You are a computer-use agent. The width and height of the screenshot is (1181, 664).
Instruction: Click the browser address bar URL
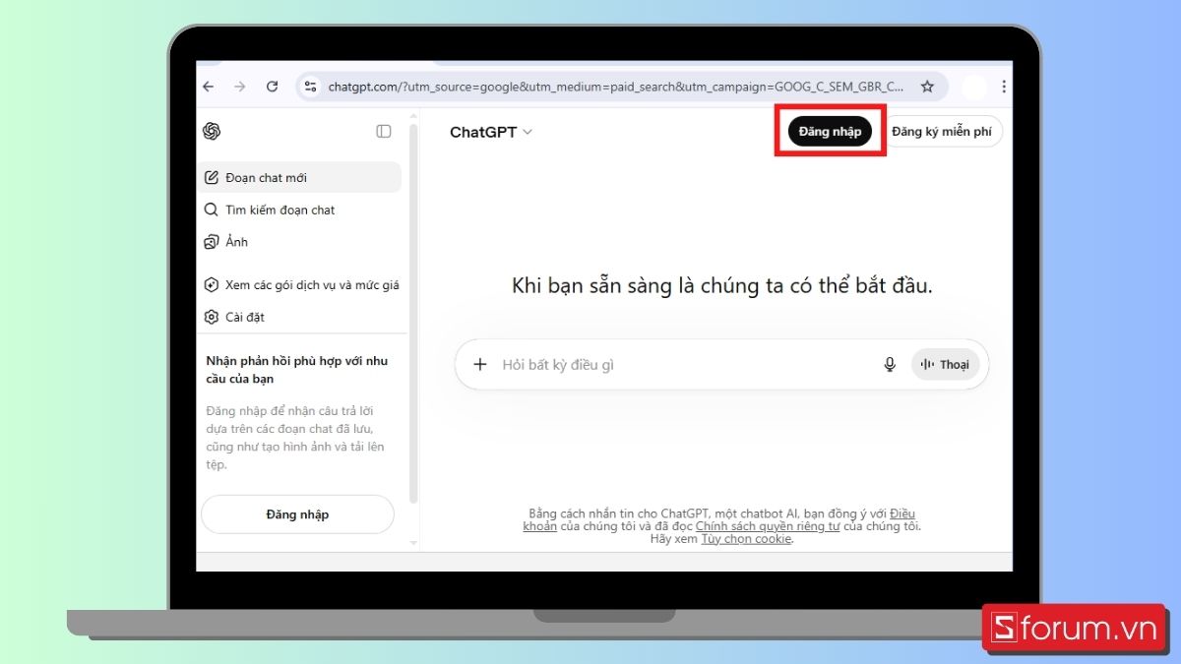pos(615,87)
